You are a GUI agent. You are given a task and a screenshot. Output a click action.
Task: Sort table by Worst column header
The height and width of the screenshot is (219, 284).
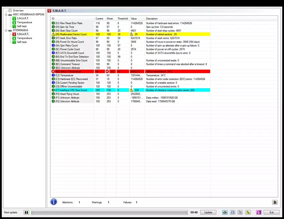click(x=111, y=18)
